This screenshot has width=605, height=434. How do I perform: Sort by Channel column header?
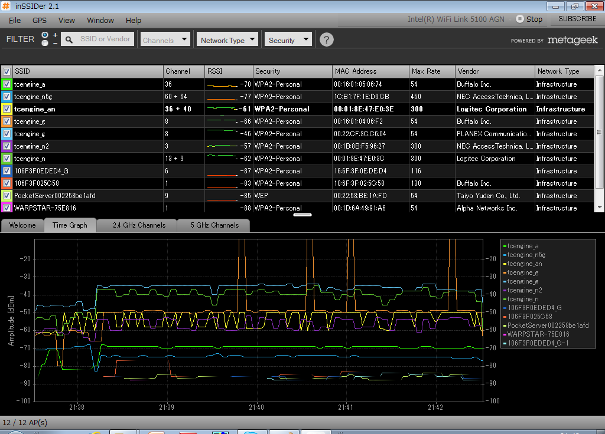(184, 71)
